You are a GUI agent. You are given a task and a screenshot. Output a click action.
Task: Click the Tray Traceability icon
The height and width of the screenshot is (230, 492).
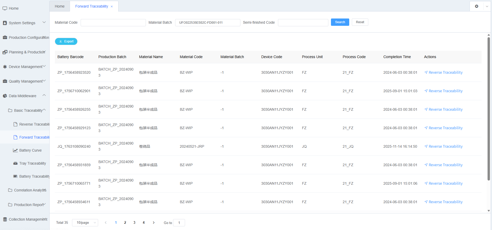coord(15,163)
